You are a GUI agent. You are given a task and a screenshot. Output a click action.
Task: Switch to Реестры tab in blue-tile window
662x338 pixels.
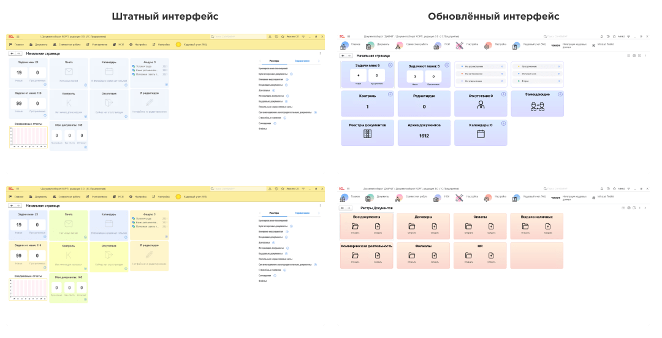click(x=275, y=61)
